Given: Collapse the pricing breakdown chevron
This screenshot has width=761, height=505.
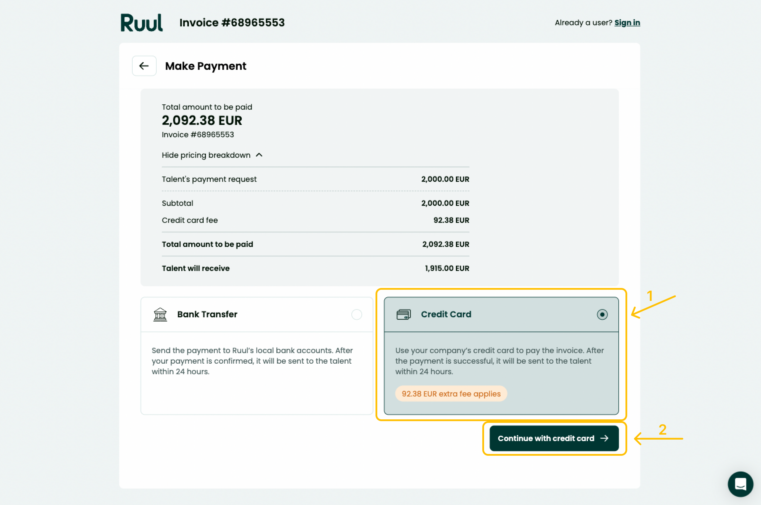Looking at the screenshot, I should click(x=259, y=155).
